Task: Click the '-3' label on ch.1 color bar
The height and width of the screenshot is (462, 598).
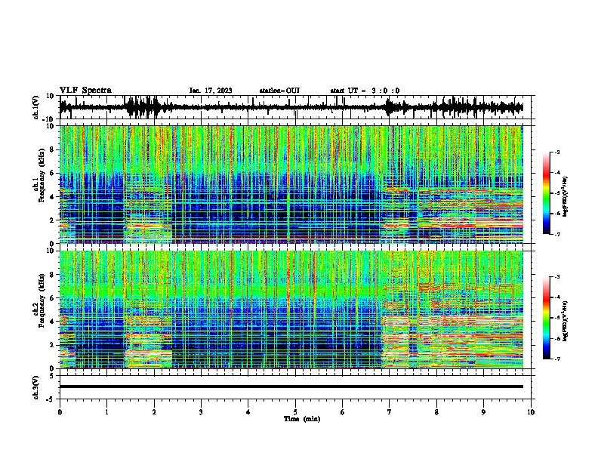Action: [x=556, y=152]
